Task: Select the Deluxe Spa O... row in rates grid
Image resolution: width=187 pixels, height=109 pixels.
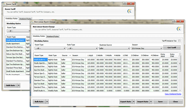Action: [105, 73]
